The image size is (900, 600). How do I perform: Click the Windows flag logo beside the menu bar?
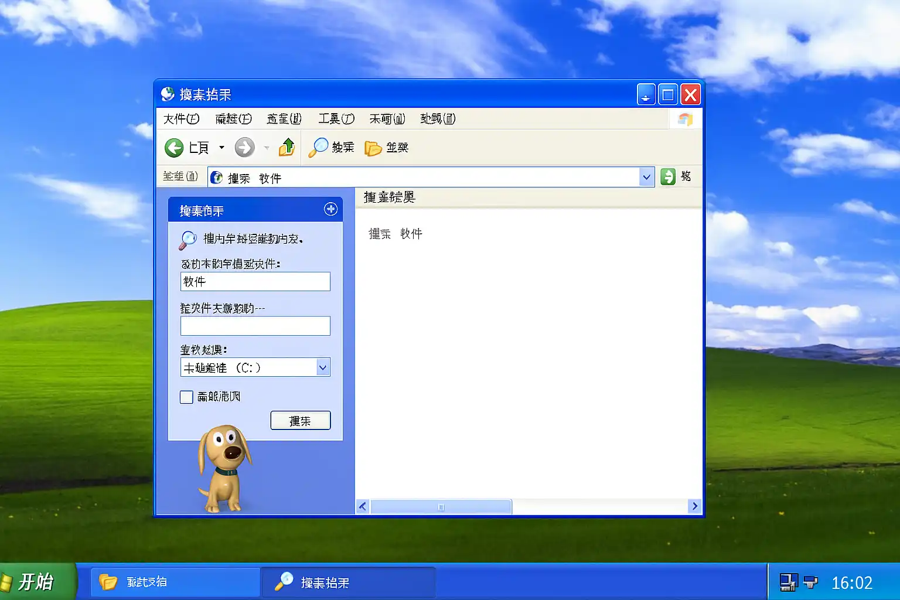coord(686,119)
